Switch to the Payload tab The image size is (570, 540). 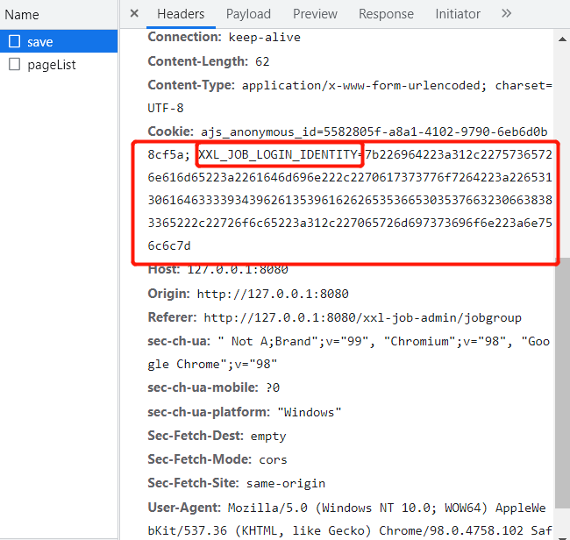click(x=248, y=14)
